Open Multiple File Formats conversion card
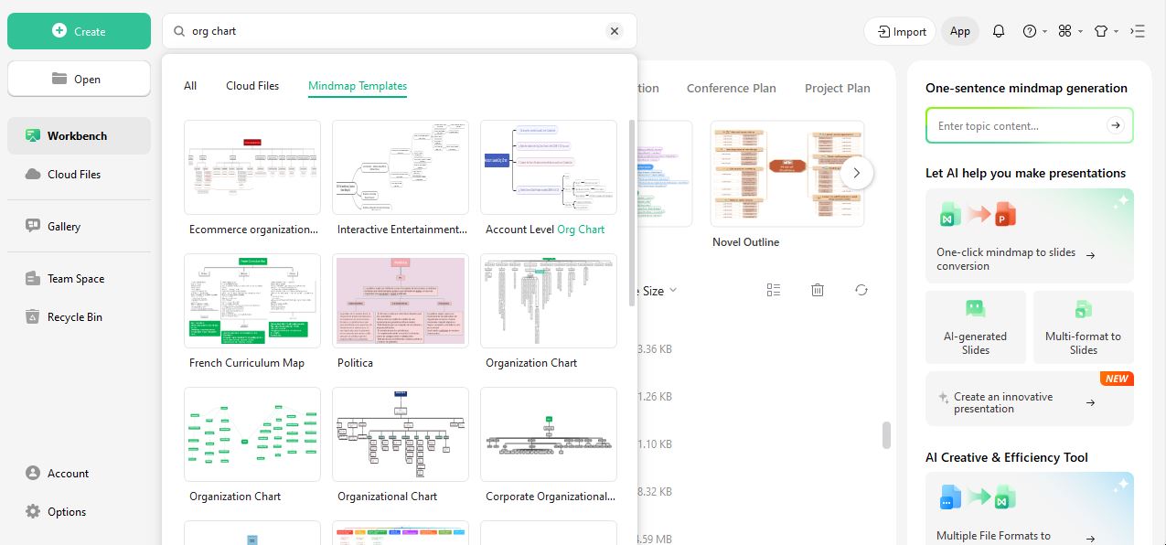This screenshot has width=1166, height=545. (x=1030, y=508)
